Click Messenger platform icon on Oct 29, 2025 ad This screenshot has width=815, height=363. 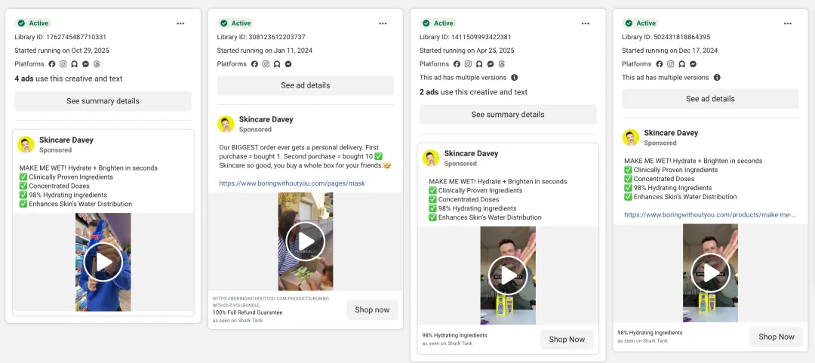click(86, 64)
